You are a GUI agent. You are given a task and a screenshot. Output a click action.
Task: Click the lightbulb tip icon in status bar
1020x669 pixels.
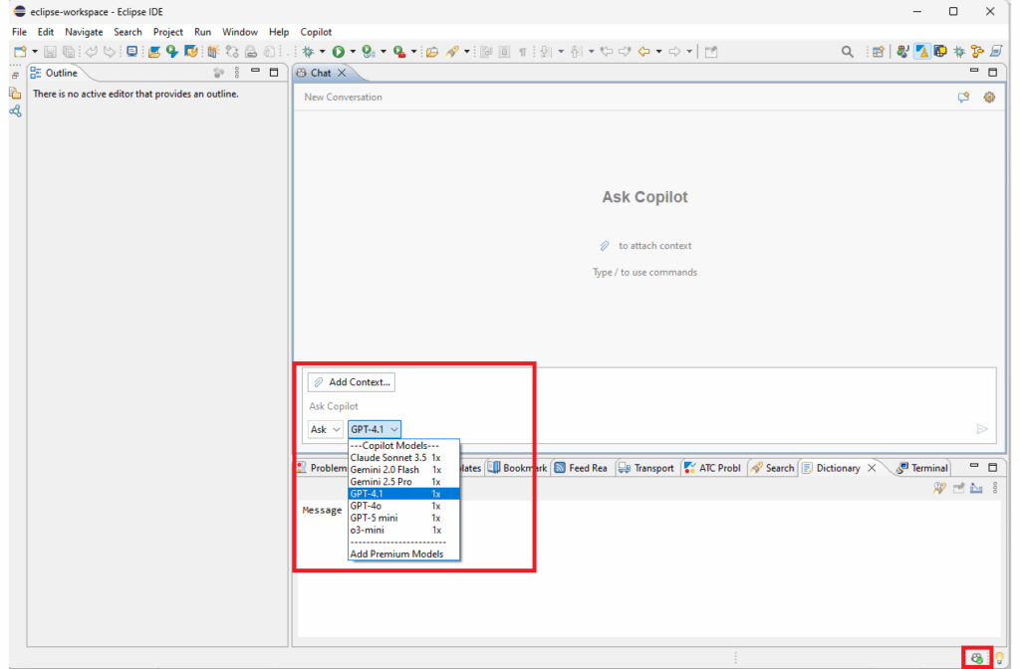(x=997, y=658)
